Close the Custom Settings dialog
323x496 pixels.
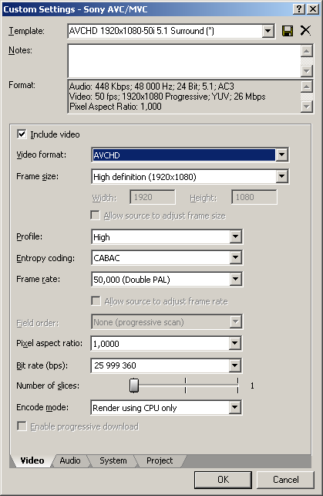[x=312, y=8]
